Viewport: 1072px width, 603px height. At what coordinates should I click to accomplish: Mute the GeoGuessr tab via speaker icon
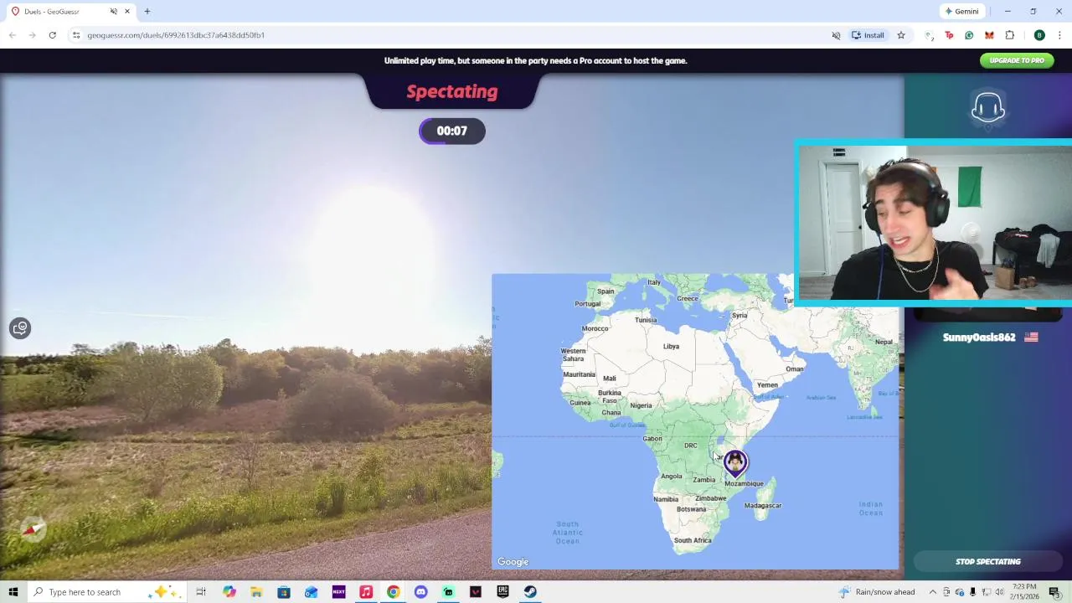point(113,12)
